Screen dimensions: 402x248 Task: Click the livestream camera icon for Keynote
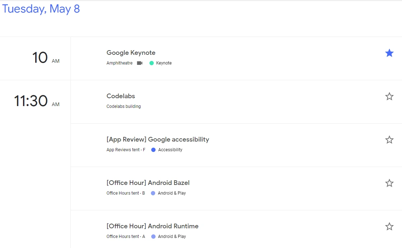click(x=140, y=63)
